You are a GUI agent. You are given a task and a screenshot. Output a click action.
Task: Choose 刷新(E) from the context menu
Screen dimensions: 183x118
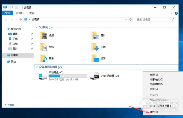(x=154, y=89)
